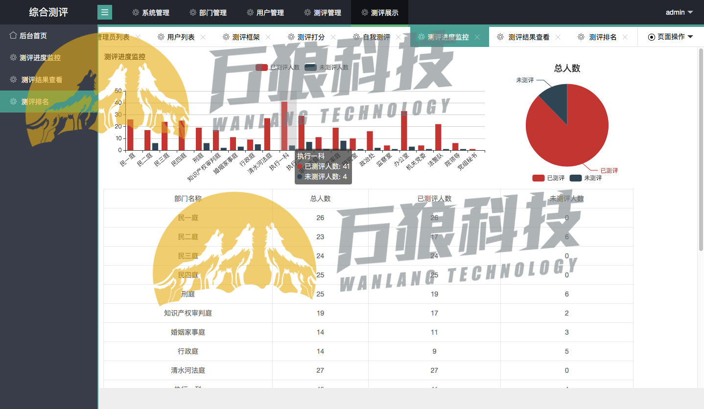Switch to the 测评打分 tab
This screenshot has height=409, width=704.
tap(311, 37)
